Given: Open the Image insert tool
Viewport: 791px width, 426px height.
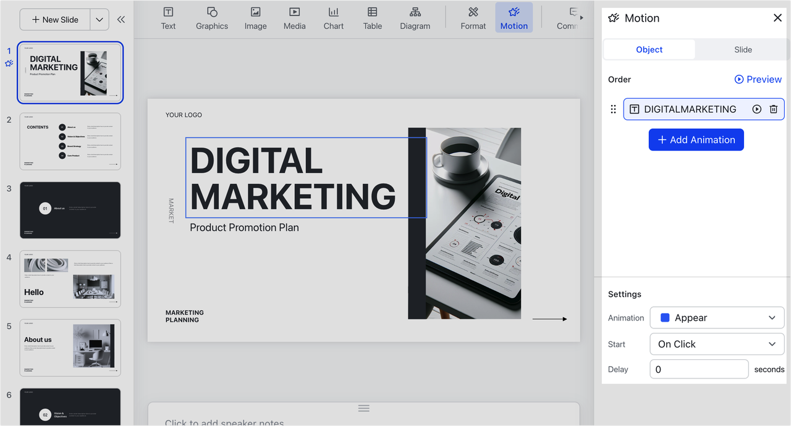Looking at the screenshot, I should [255, 18].
